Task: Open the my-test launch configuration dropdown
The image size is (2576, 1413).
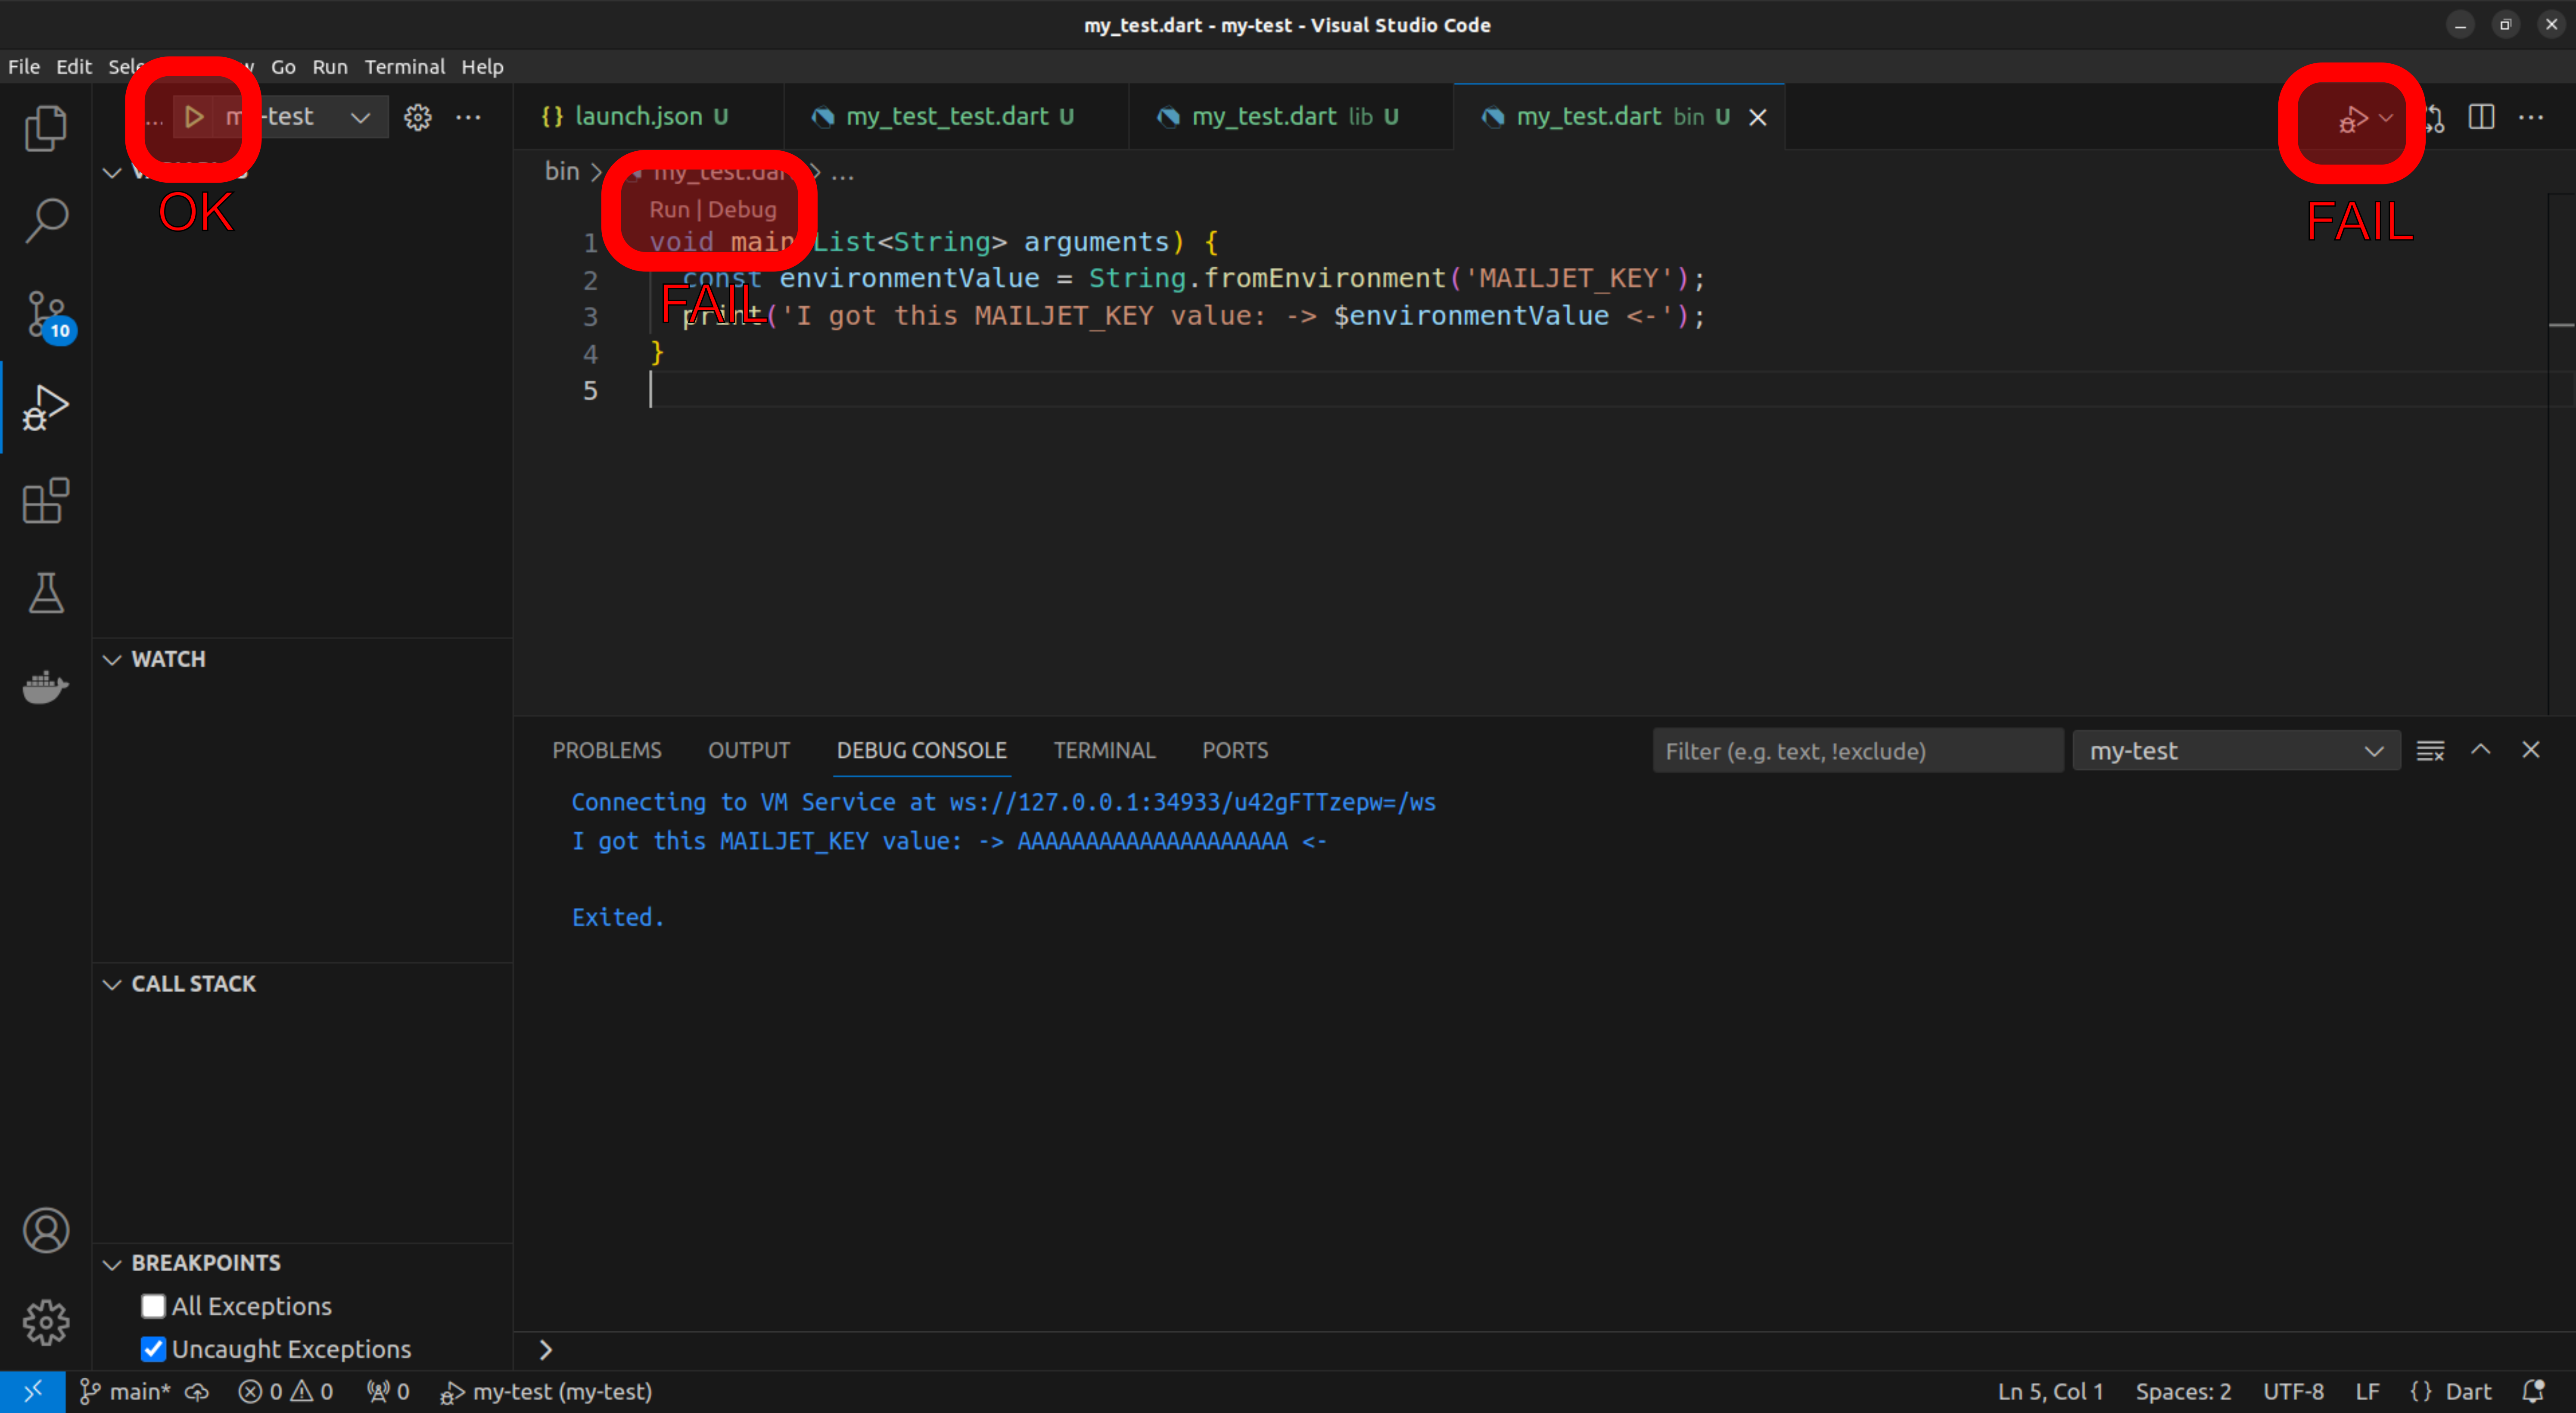Action: coord(360,117)
